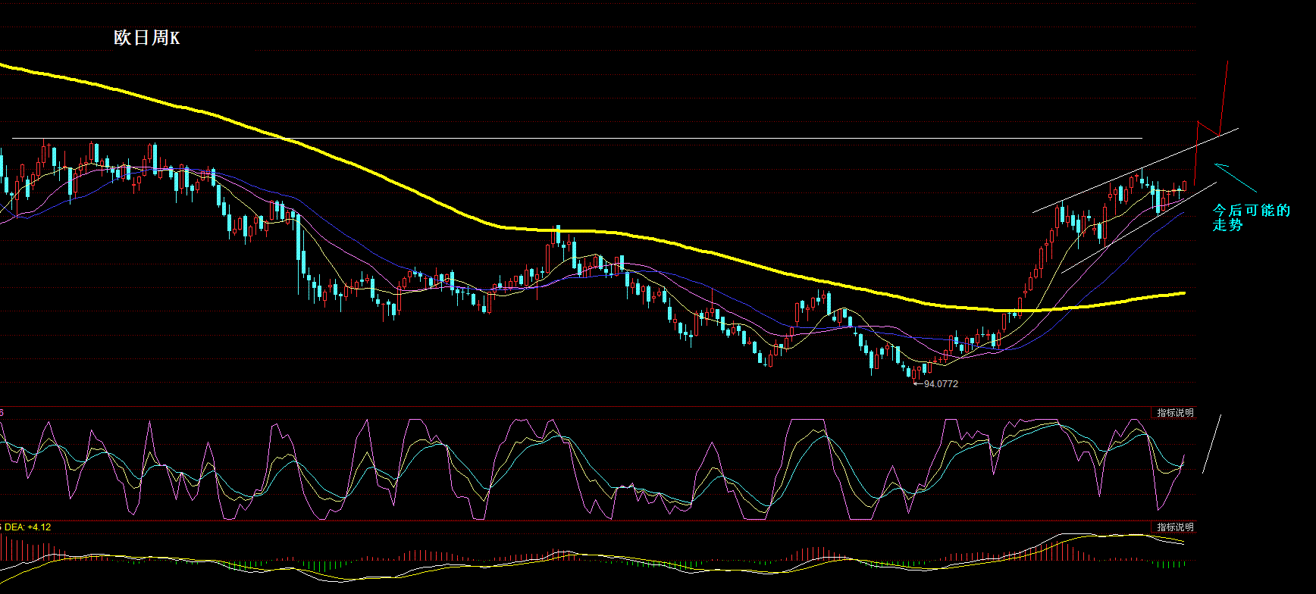Click the DEA: +4.12 indicator value
Image resolution: width=1316 pixels, height=594 pixels.
pos(27,527)
